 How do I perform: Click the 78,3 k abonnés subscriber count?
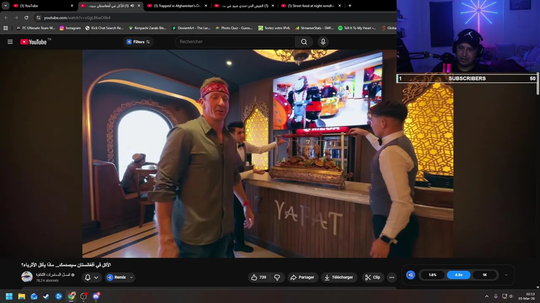click(47, 281)
